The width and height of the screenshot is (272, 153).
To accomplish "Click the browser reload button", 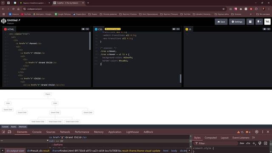I will 13,9.
